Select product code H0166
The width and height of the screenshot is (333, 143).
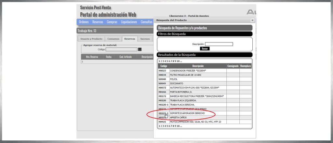coord(162,92)
